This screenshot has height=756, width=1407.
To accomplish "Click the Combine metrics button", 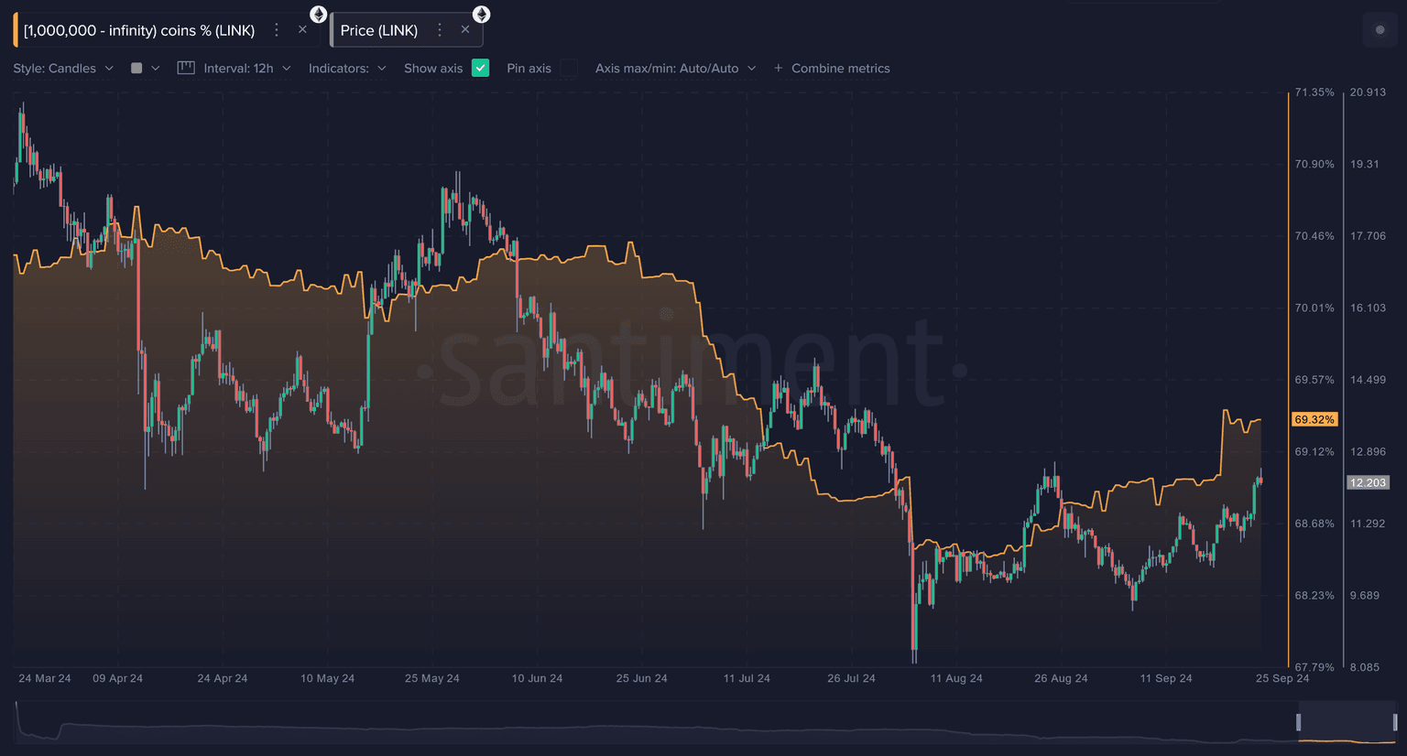I will click(x=832, y=69).
